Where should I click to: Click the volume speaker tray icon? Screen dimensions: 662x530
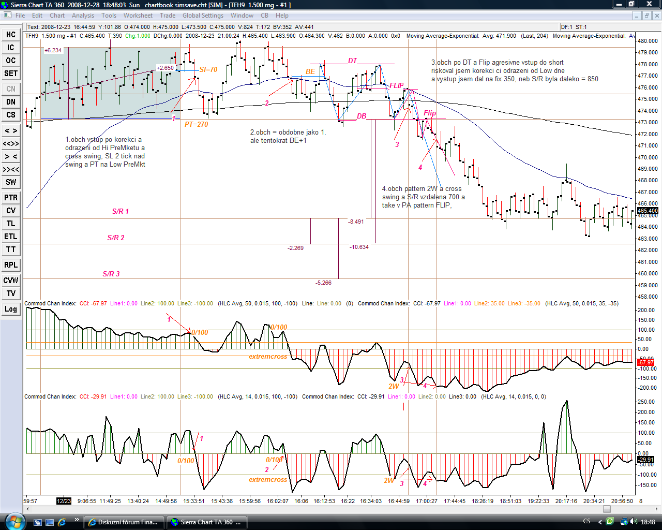pos(633,522)
